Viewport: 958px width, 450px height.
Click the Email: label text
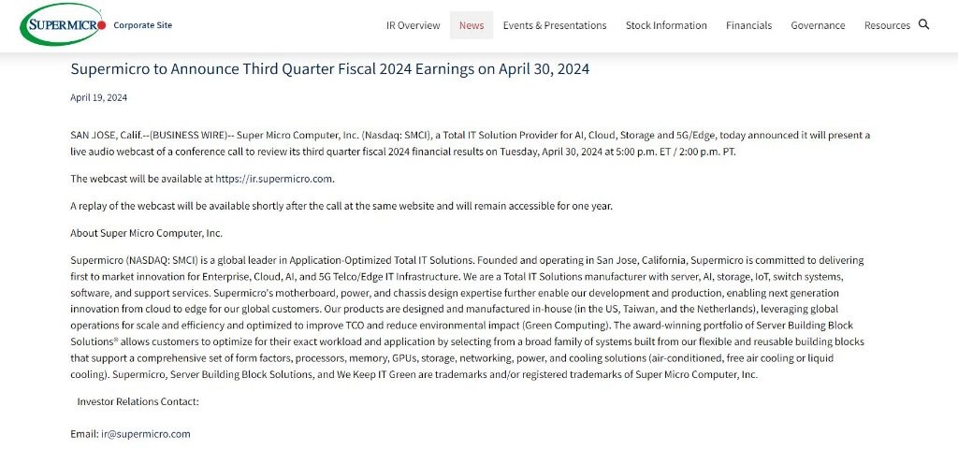point(84,434)
